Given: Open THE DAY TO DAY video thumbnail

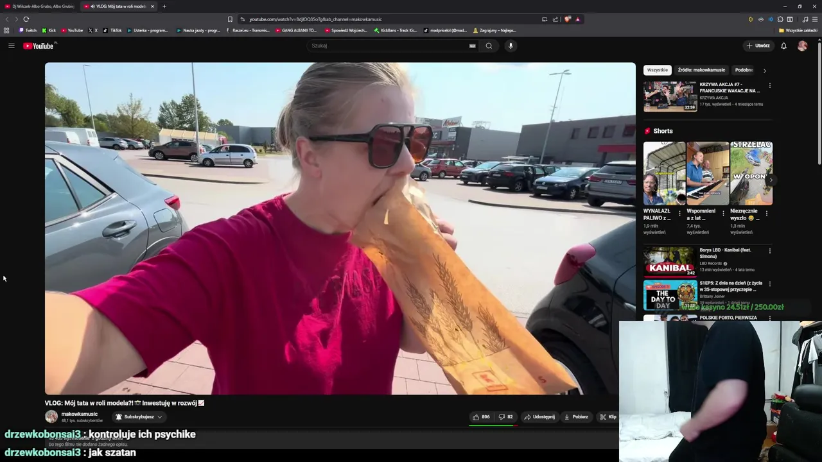Looking at the screenshot, I should pyautogui.click(x=670, y=295).
